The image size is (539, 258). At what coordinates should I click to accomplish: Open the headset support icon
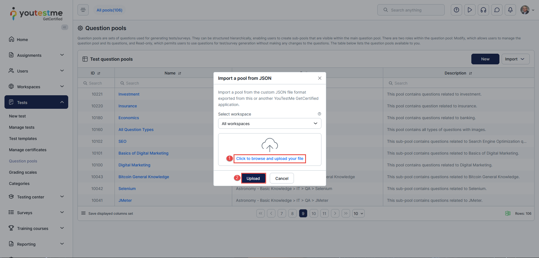[x=483, y=10]
